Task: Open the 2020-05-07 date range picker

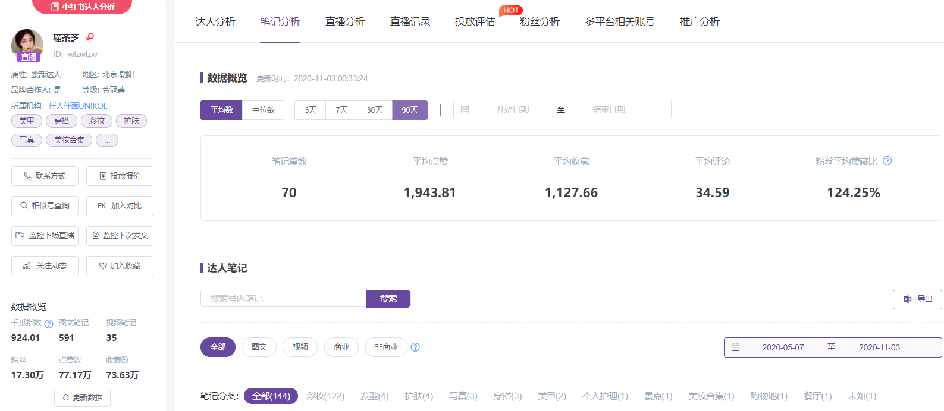Action: [782, 347]
